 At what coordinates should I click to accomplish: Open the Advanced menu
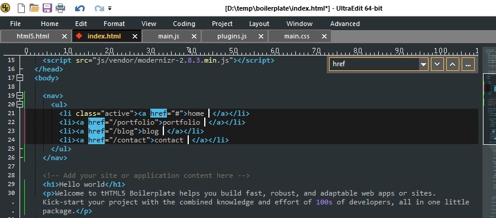[x=345, y=24]
